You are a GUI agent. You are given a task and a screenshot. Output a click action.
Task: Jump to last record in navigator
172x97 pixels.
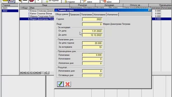click(x=39, y=73)
